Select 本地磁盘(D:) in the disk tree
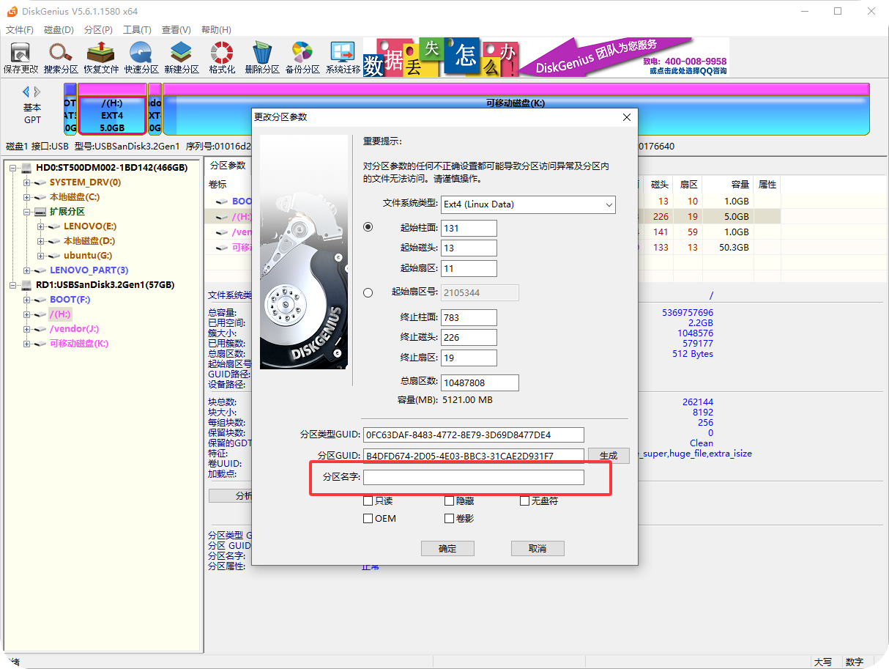The width and height of the screenshot is (889, 669). click(x=89, y=241)
